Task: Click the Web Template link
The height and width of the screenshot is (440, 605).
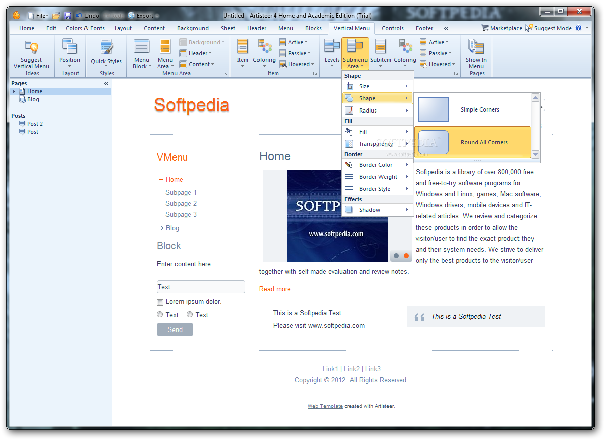Action: [x=325, y=406]
